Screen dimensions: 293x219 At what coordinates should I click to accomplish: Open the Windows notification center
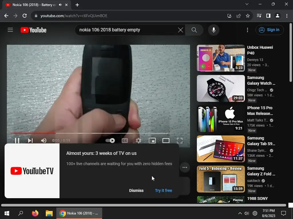pyautogui.click(x=284, y=213)
